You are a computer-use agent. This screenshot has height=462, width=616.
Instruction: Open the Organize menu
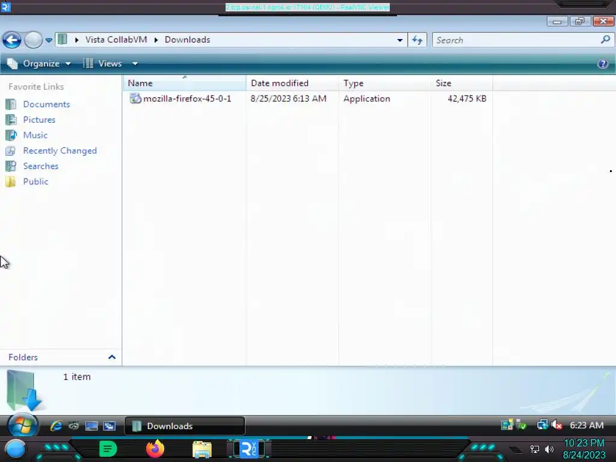[x=39, y=64]
